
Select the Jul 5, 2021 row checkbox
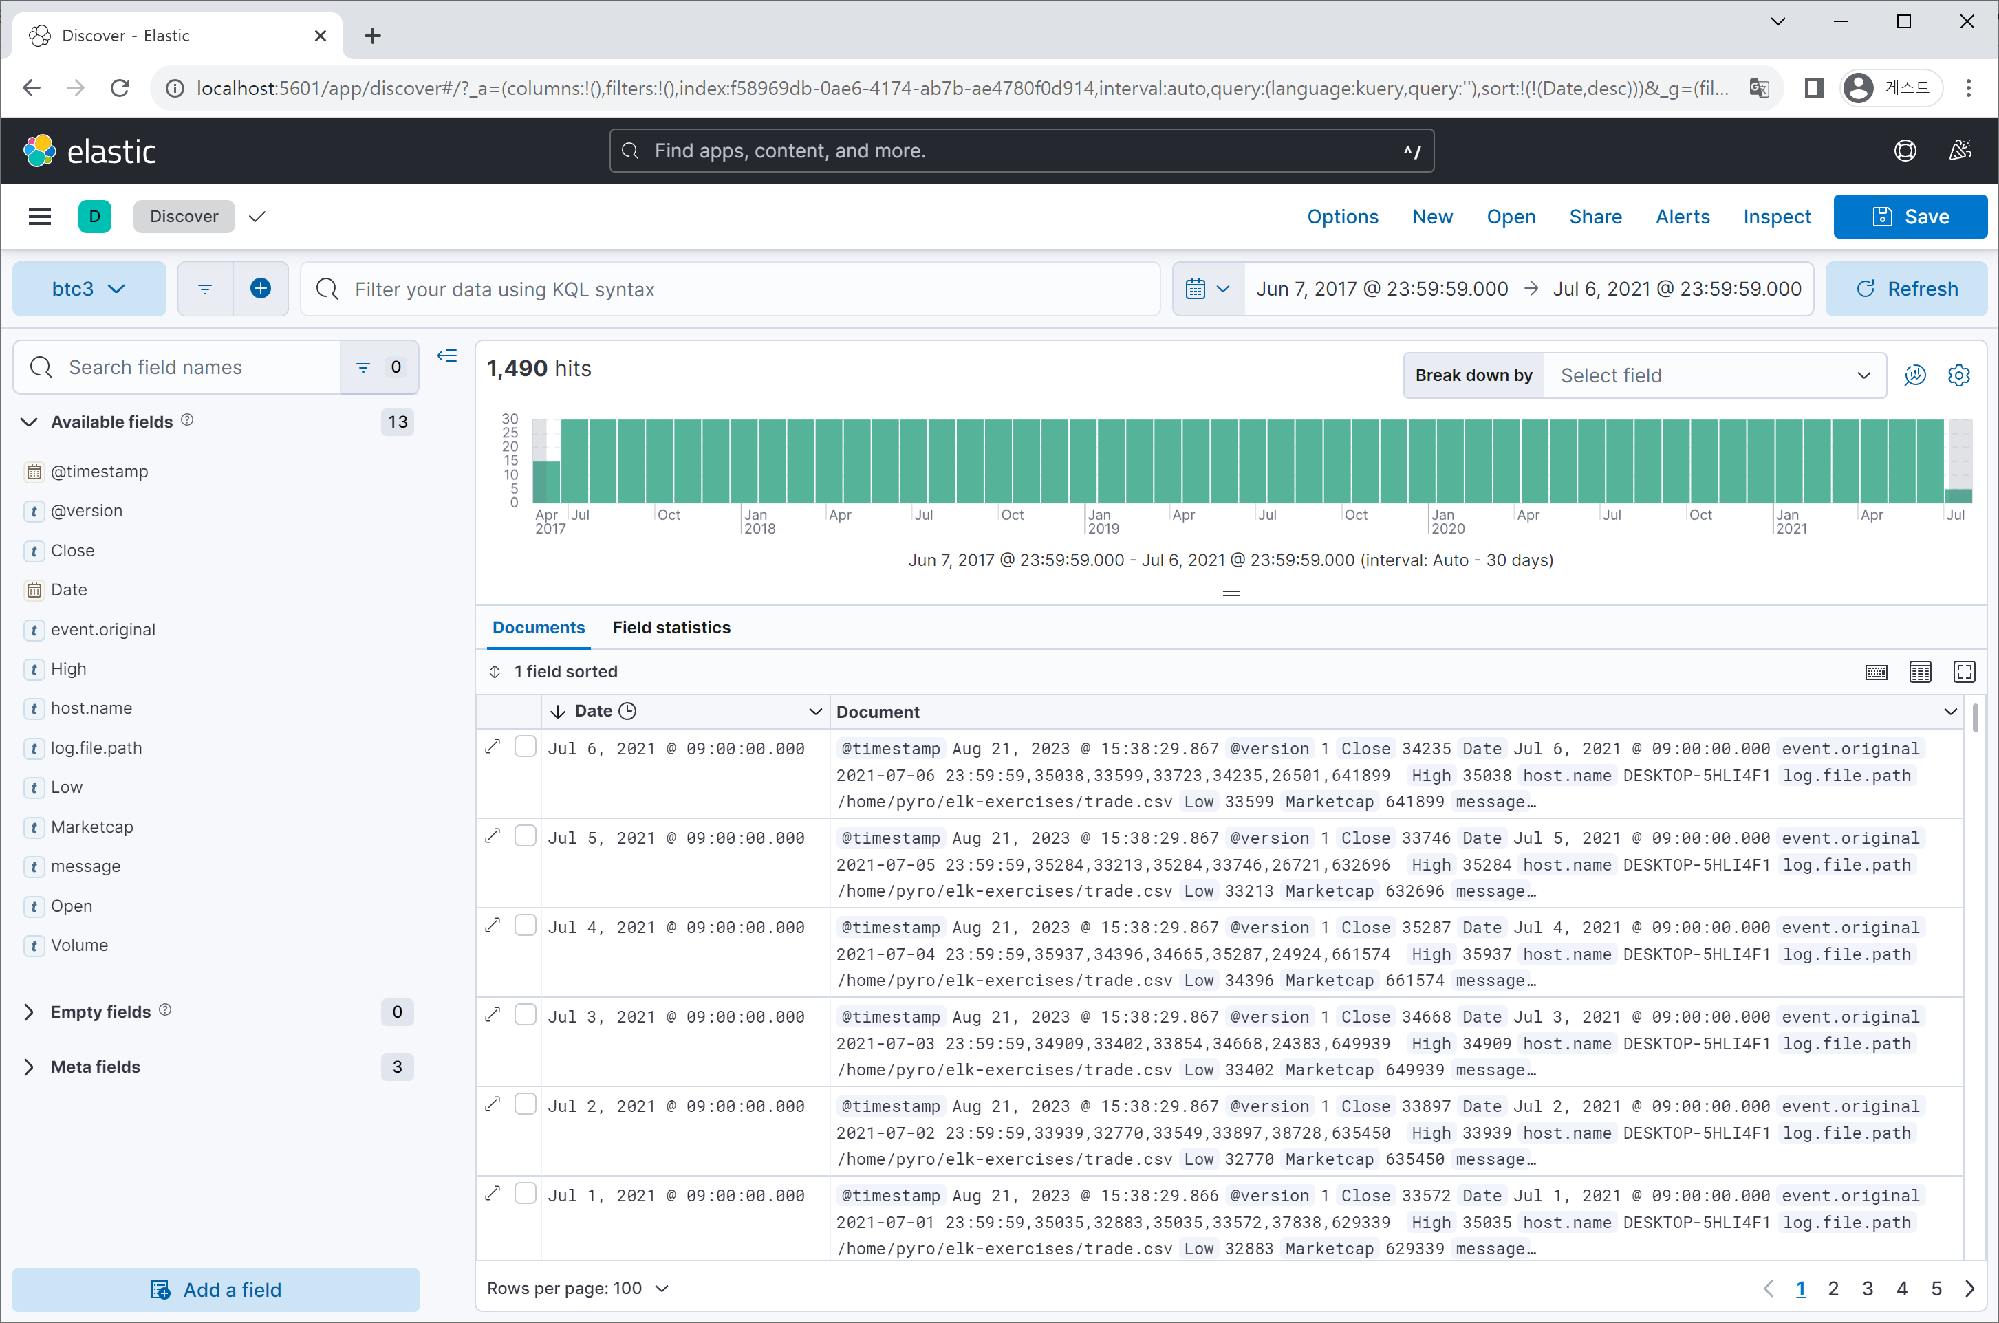[x=525, y=836]
